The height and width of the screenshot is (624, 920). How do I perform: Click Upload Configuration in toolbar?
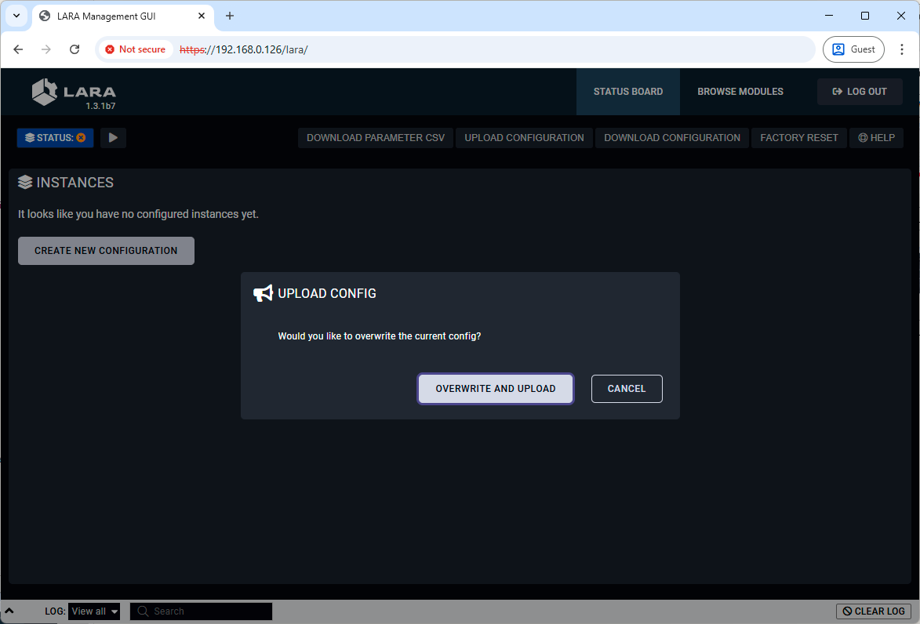(x=524, y=138)
